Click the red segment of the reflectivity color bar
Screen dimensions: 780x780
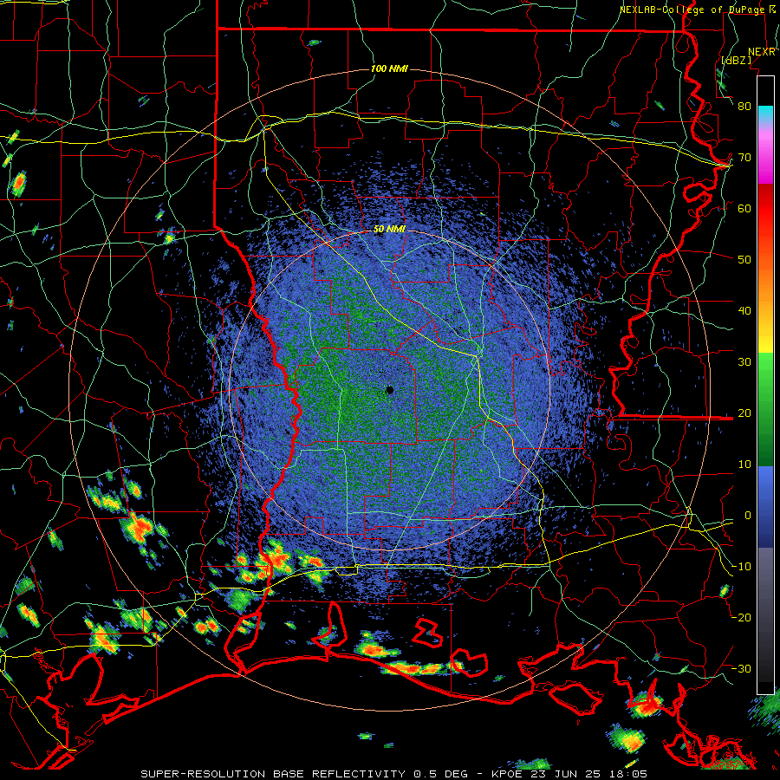coord(765,209)
